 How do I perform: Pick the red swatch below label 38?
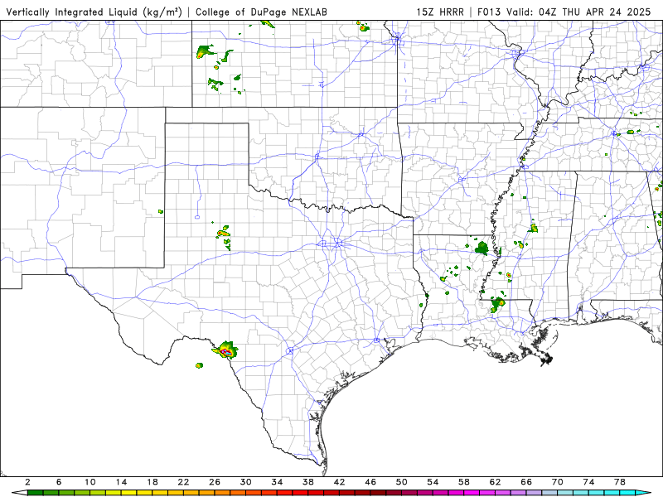[316, 493]
